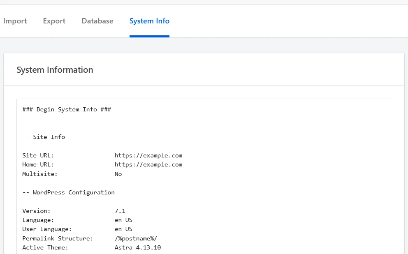
Task: Click the Site URL value https://example.com
Action: coord(148,155)
